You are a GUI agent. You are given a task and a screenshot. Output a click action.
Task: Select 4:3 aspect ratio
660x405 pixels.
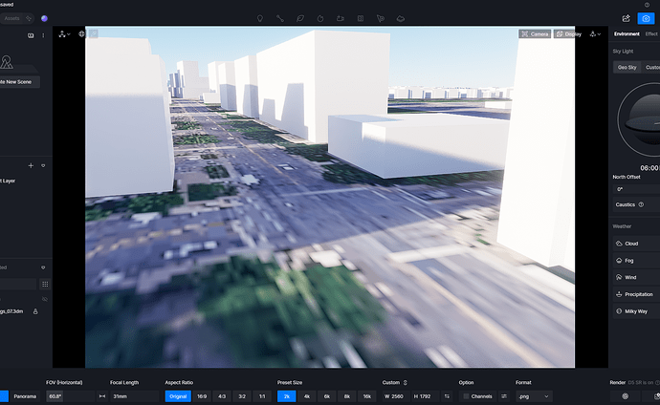click(x=222, y=396)
